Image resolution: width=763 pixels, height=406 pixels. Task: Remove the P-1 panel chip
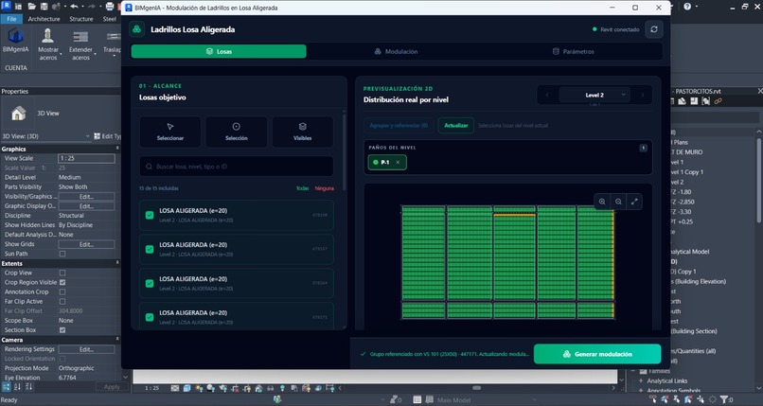(x=398, y=163)
